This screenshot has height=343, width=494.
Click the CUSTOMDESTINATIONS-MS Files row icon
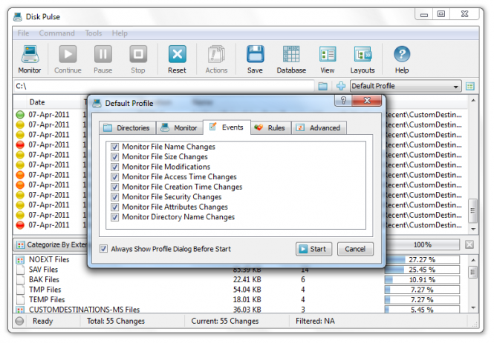click(20, 310)
